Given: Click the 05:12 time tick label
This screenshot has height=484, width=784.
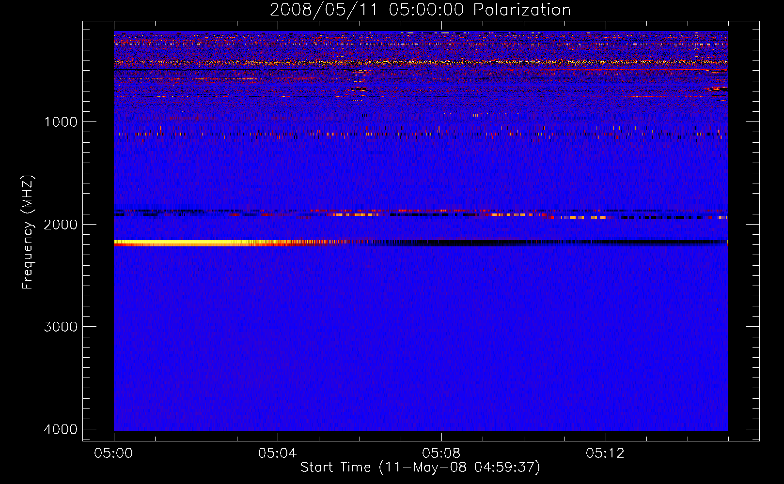Looking at the screenshot, I should coord(605,453).
